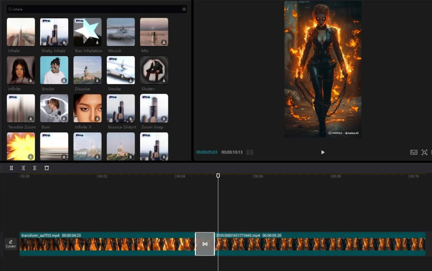432x271 pixels.
Task: Download the Shaky Inhale transition
Action: tap(64, 43)
